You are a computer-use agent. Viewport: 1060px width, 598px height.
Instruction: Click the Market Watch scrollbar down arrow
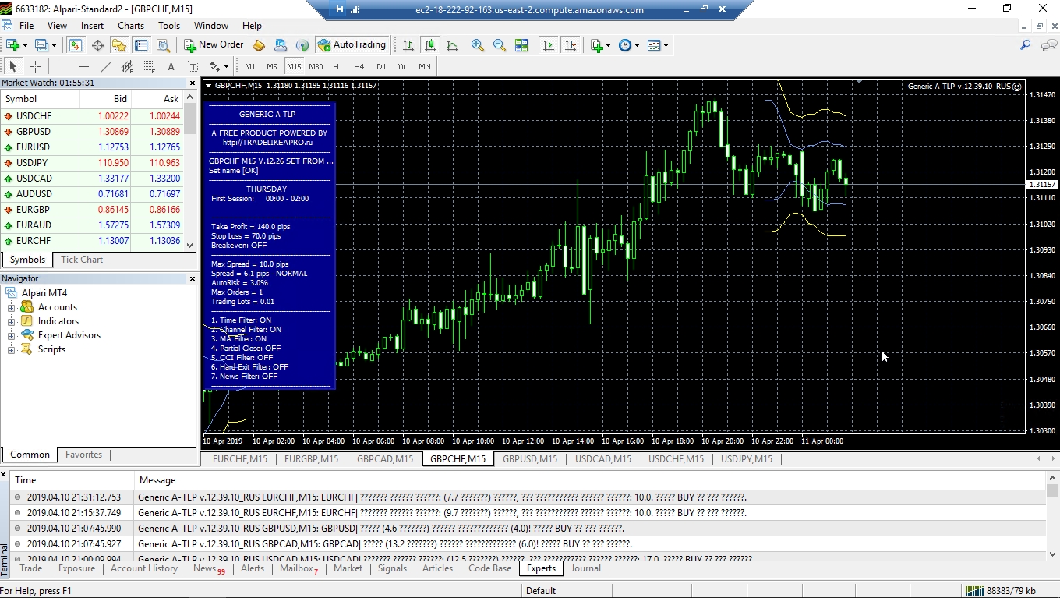[x=189, y=245]
